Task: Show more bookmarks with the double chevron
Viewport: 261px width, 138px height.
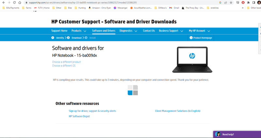Action: tap(243, 8)
